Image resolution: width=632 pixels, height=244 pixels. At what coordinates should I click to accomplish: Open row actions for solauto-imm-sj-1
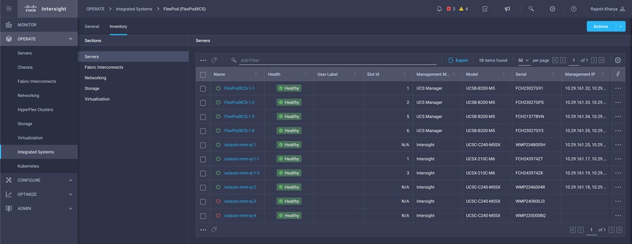[x=618, y=145]
